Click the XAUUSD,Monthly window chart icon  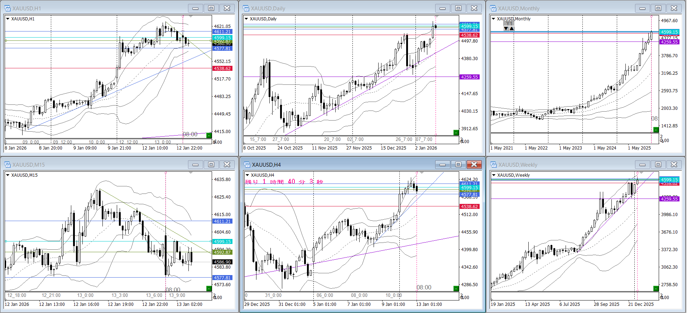click(493, 8)
